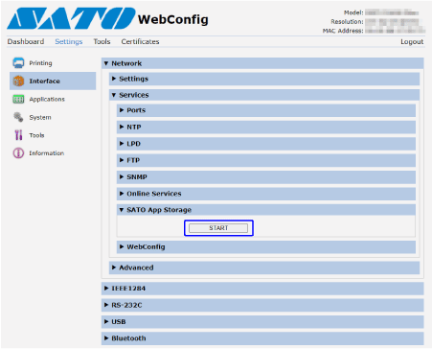Expand the LPD section

[266, 144]
